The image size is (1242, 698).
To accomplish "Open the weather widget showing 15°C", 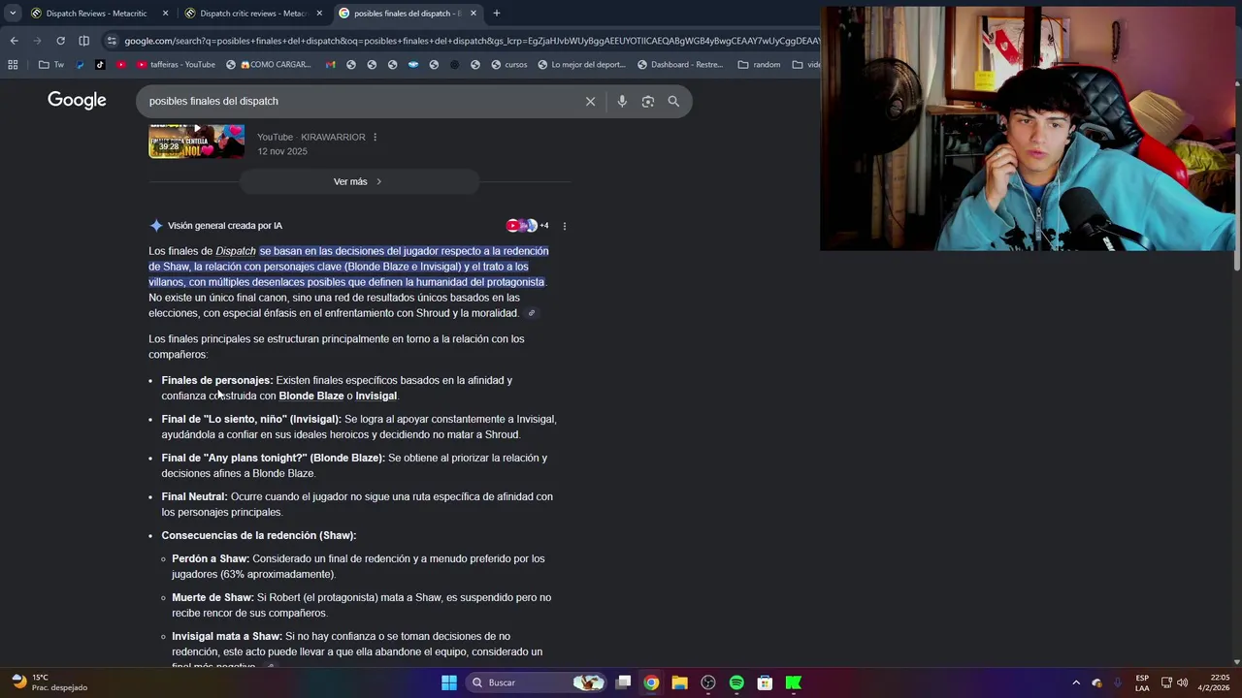I will tap(49, 682).
